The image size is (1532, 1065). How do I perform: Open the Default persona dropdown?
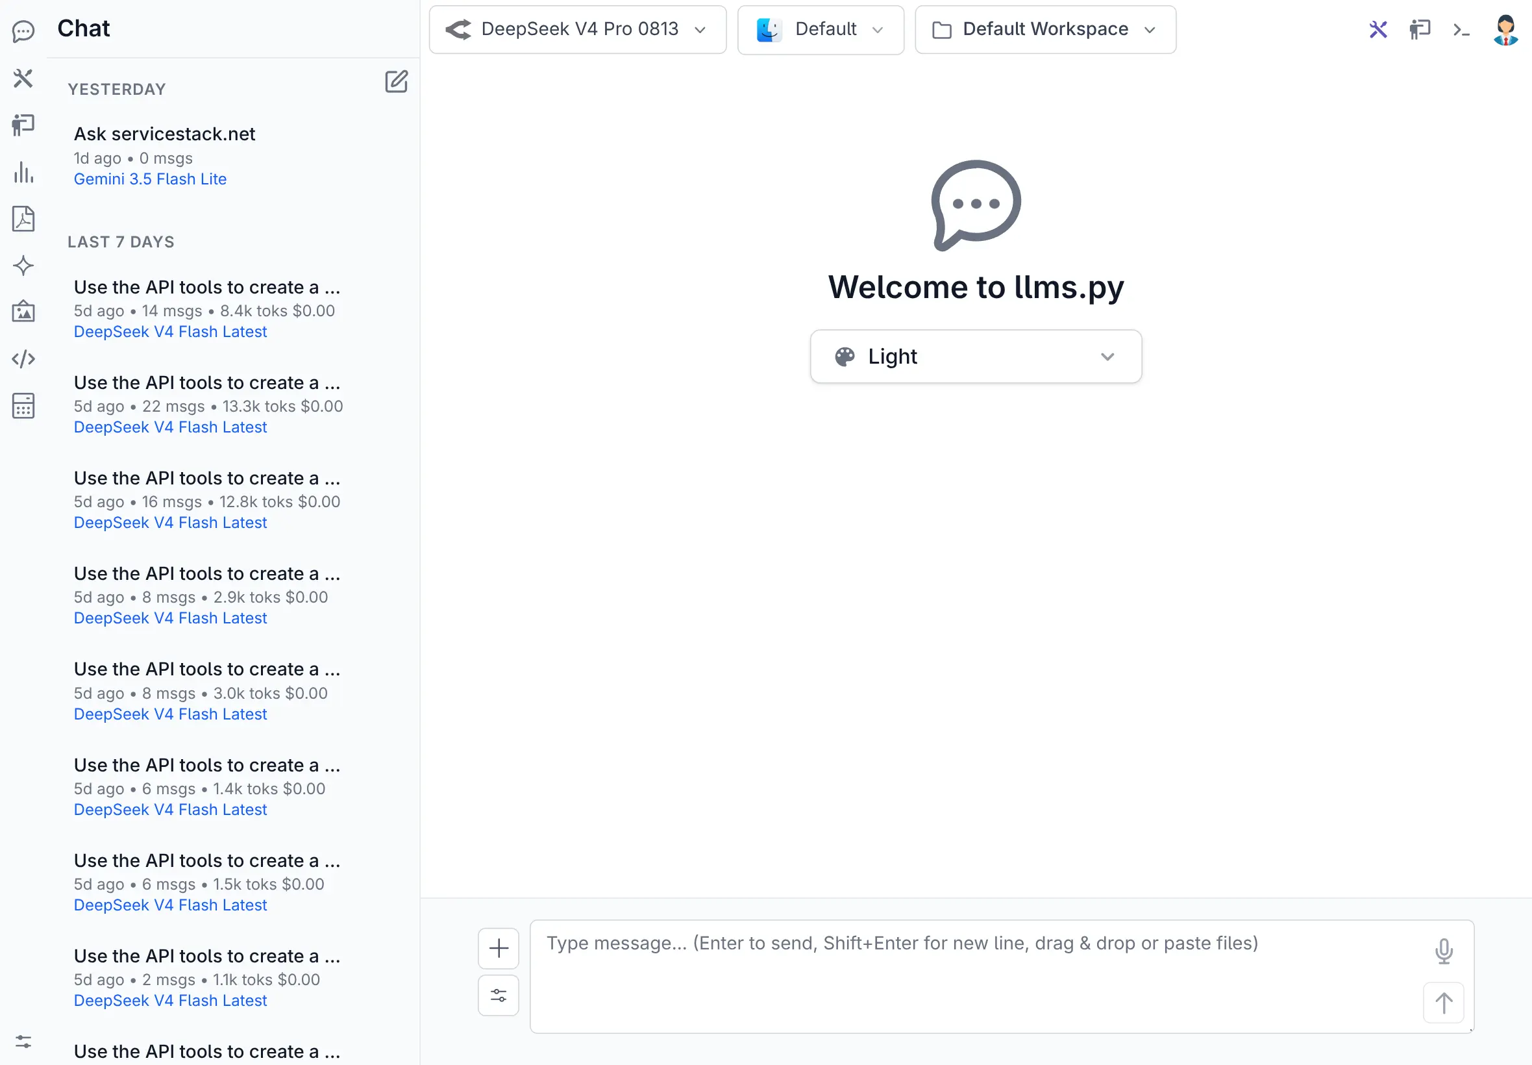pos(821,29)
